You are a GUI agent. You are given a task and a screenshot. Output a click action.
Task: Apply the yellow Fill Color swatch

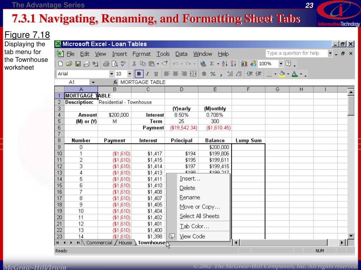282,74
